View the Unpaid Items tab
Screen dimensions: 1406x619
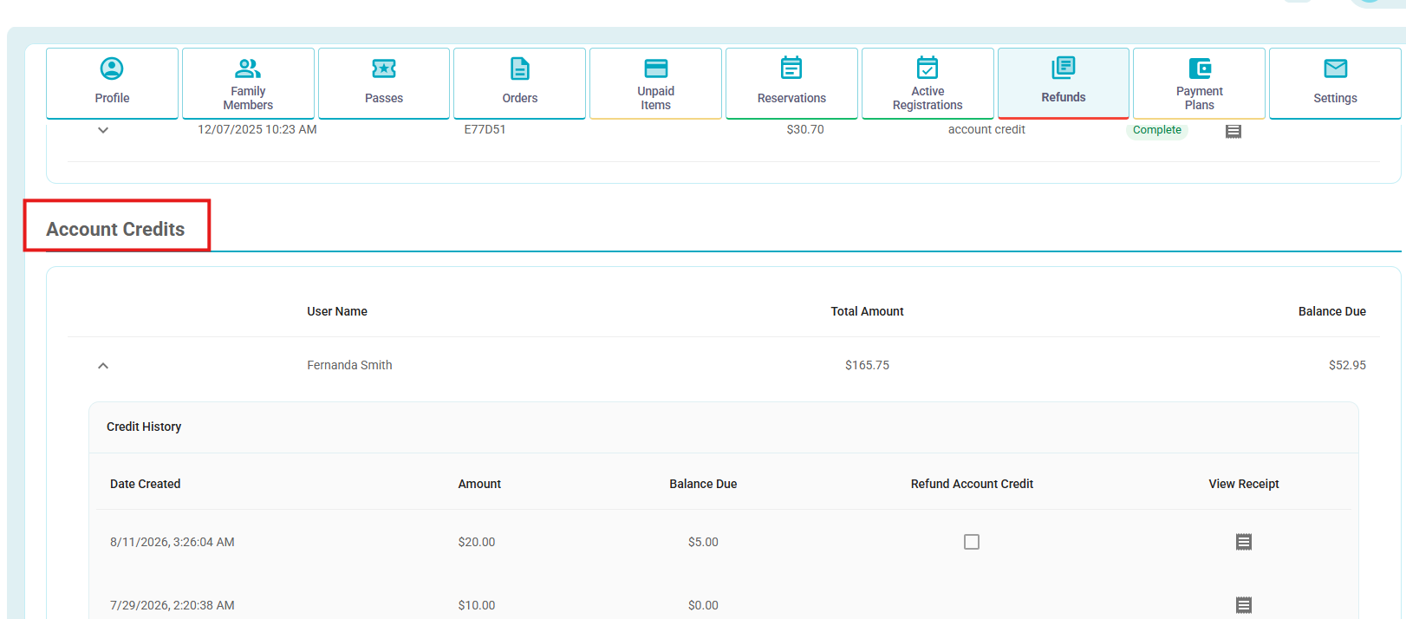pos(655,83)
